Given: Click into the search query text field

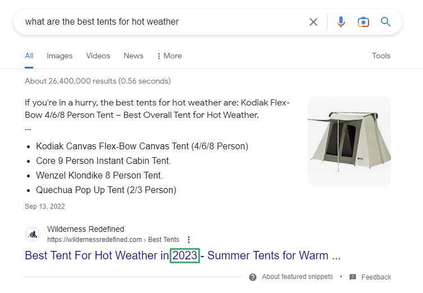Looking at the screenshot, I should 157,22.
